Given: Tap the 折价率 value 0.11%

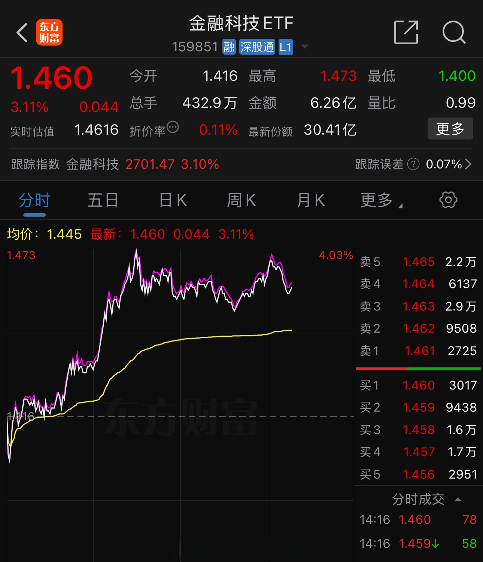Looking at the screenshot, I should pyautogui.click(x=218, y=130).
